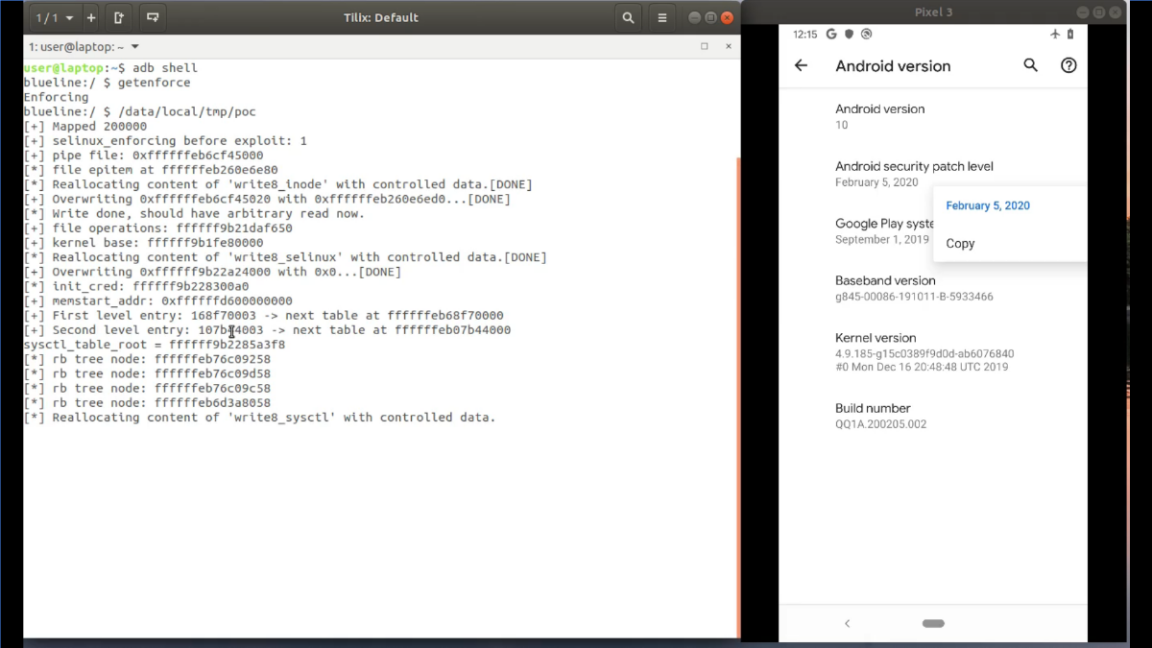This screenshot has width=1152, height=648.
Task: Tap the Android navigation back chevron
Action: pos(847,623)
